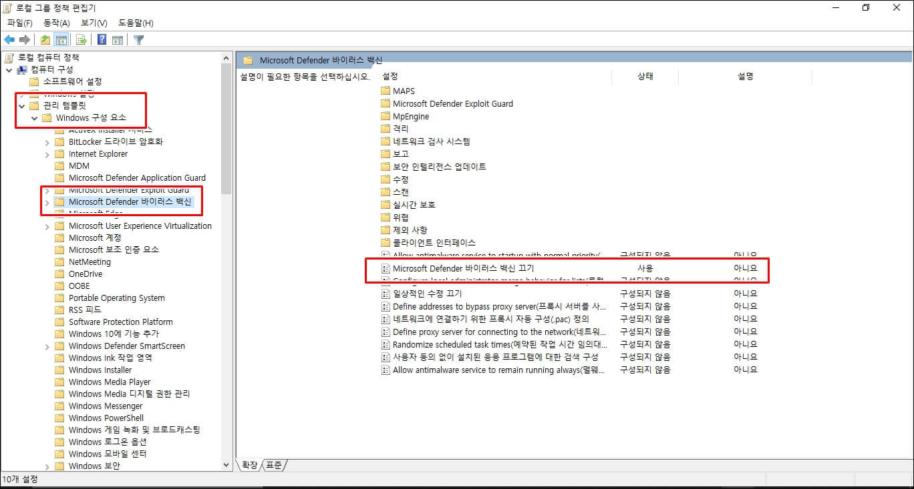This screenshot has width=914, height=489.
Task: Select Windows PowerShell in the tree
Action: click(106, 418)
